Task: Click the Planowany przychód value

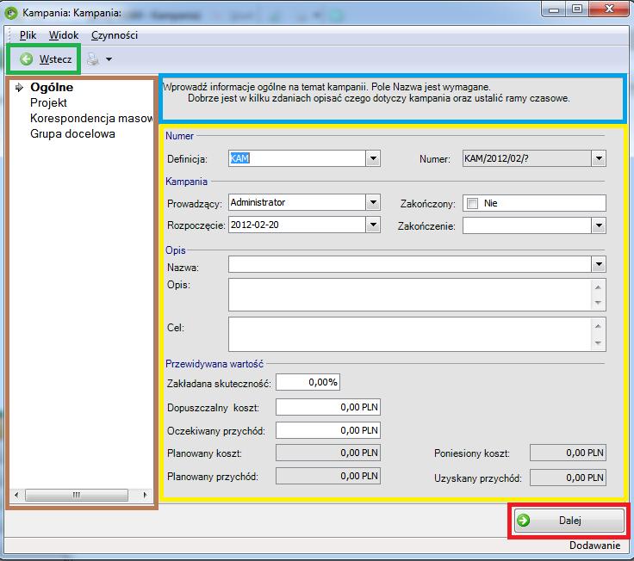Action: click(328, 476)
